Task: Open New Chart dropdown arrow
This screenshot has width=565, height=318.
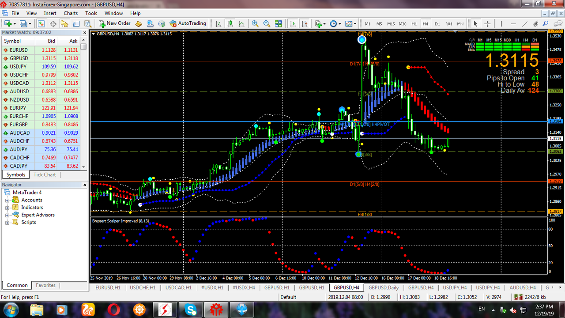Action: point(15,23)
